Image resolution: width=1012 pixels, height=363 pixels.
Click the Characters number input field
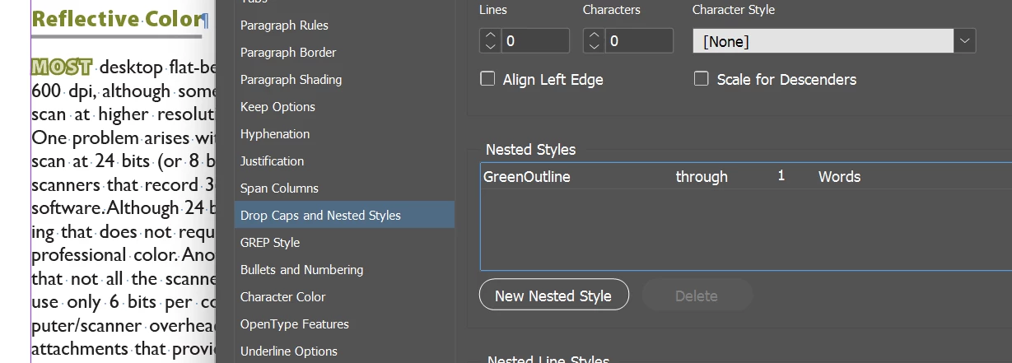coord(639,41)
